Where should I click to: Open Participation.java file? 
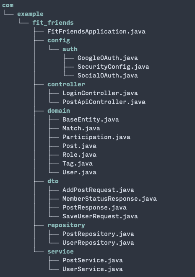[x=96, y=137]
